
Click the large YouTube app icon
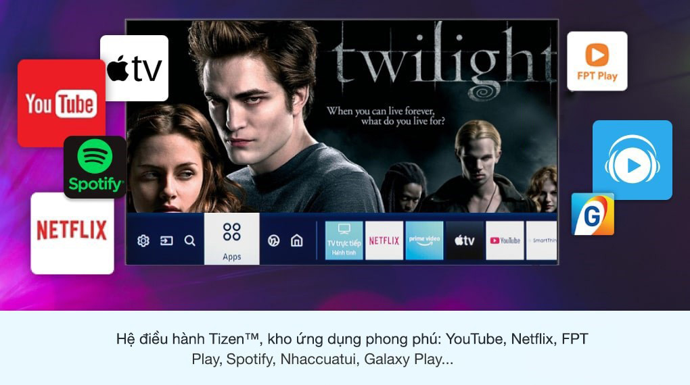coord(62,103)
